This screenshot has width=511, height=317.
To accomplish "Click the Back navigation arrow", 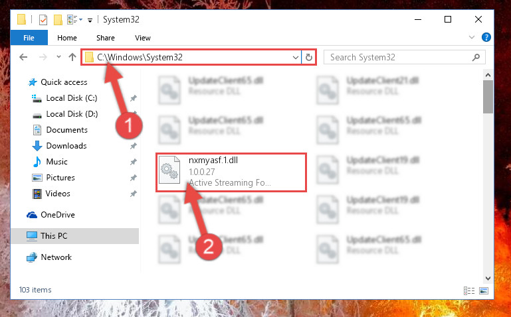I will click(23, 57).
